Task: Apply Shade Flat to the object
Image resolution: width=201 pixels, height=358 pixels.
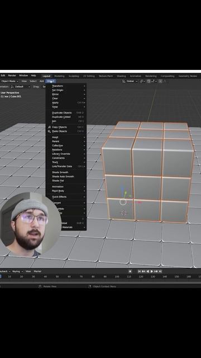Action: coord(66,181)
